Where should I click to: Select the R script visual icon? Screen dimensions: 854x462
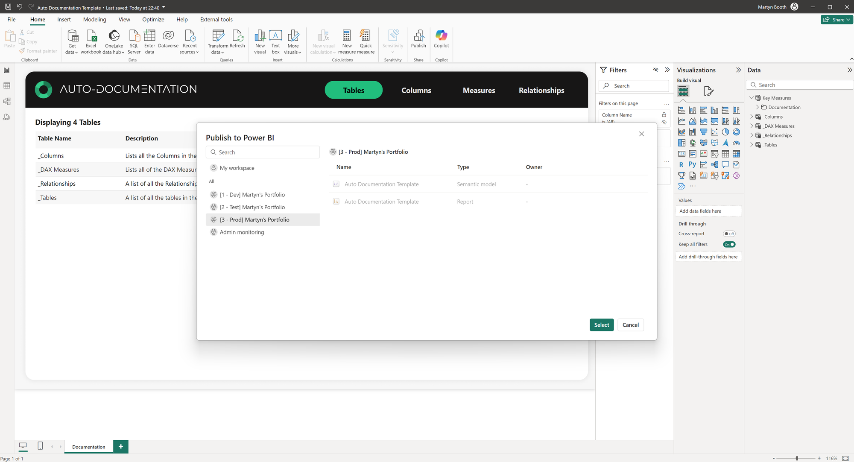coord(681,165)
